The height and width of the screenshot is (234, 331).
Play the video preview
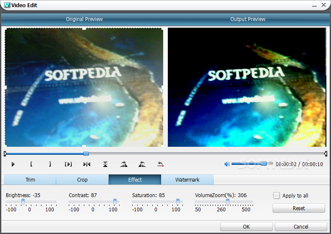pyautogui.click(x=13, y=164)
